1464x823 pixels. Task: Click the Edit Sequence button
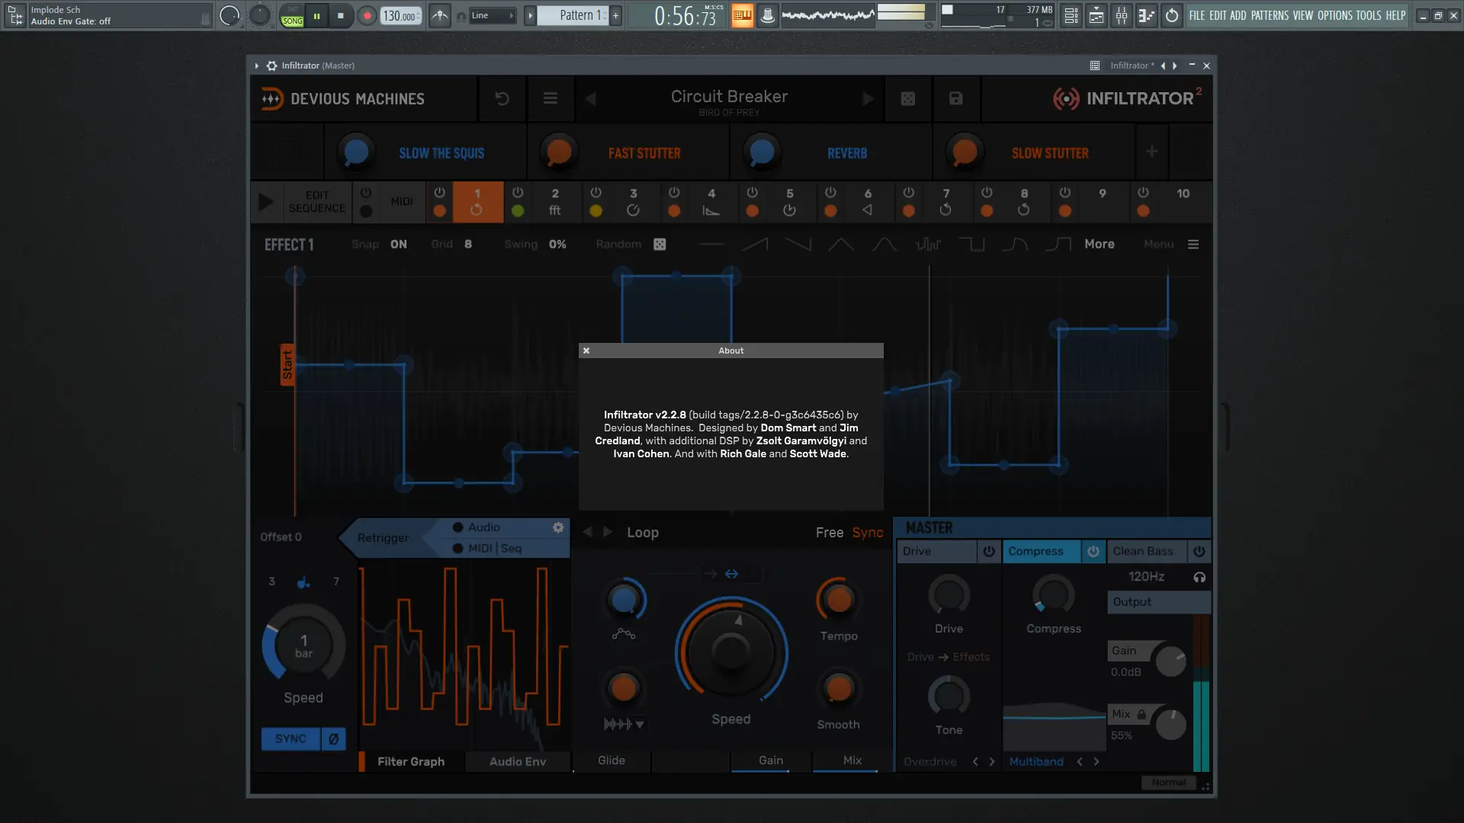click(316, 202)
